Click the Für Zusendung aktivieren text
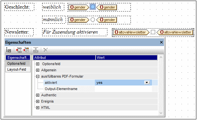The height and width of the screenshot is (120, 197). tap(70, 32)
